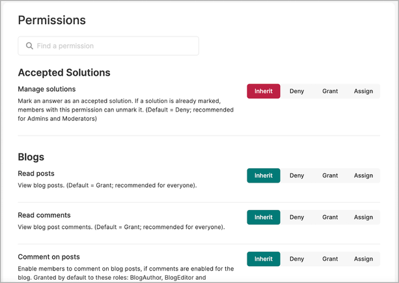Set Read posts permission to Deny
399x283 pixels.
click(x=297, y=175)
